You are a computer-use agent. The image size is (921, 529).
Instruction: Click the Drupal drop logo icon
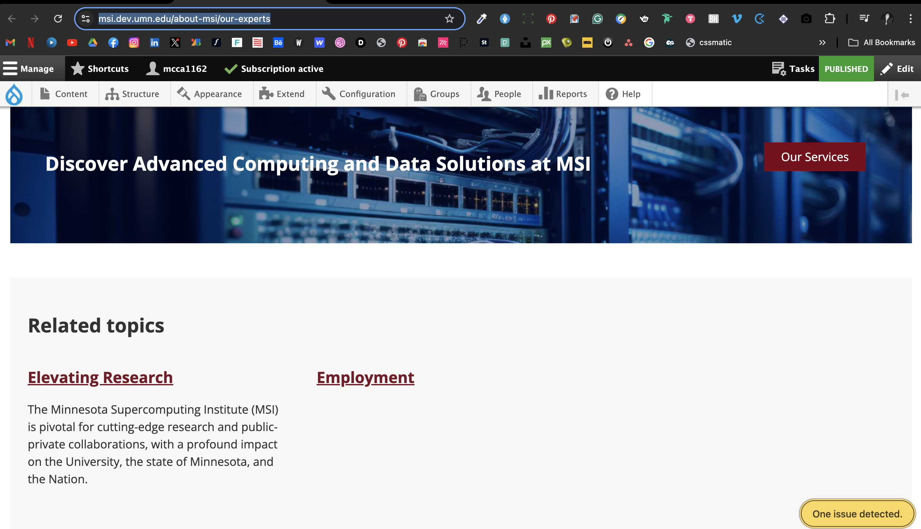click(x=14, y=94)
